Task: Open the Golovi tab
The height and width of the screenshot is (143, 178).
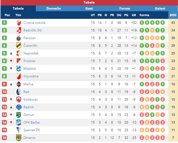Action: (160, 8)
